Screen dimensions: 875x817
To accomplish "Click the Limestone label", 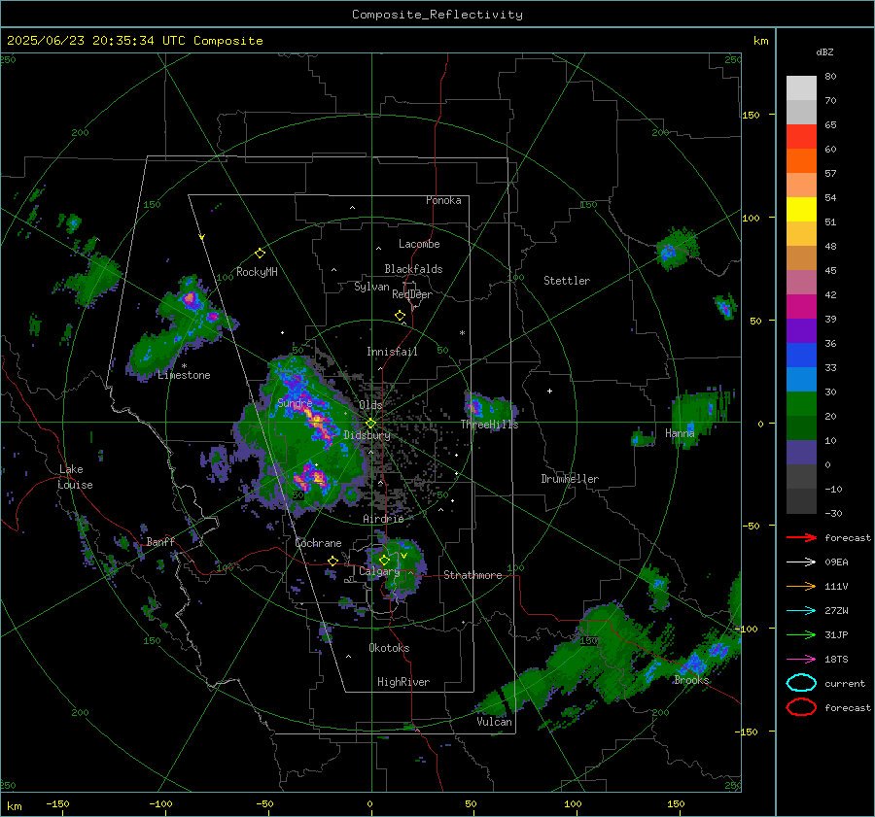I will point(184,375).
